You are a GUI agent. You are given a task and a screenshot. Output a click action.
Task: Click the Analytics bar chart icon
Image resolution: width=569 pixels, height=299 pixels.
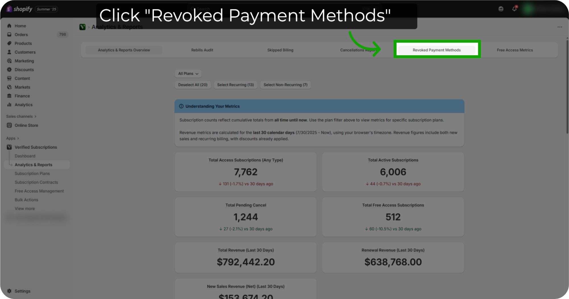click(9, 105)
